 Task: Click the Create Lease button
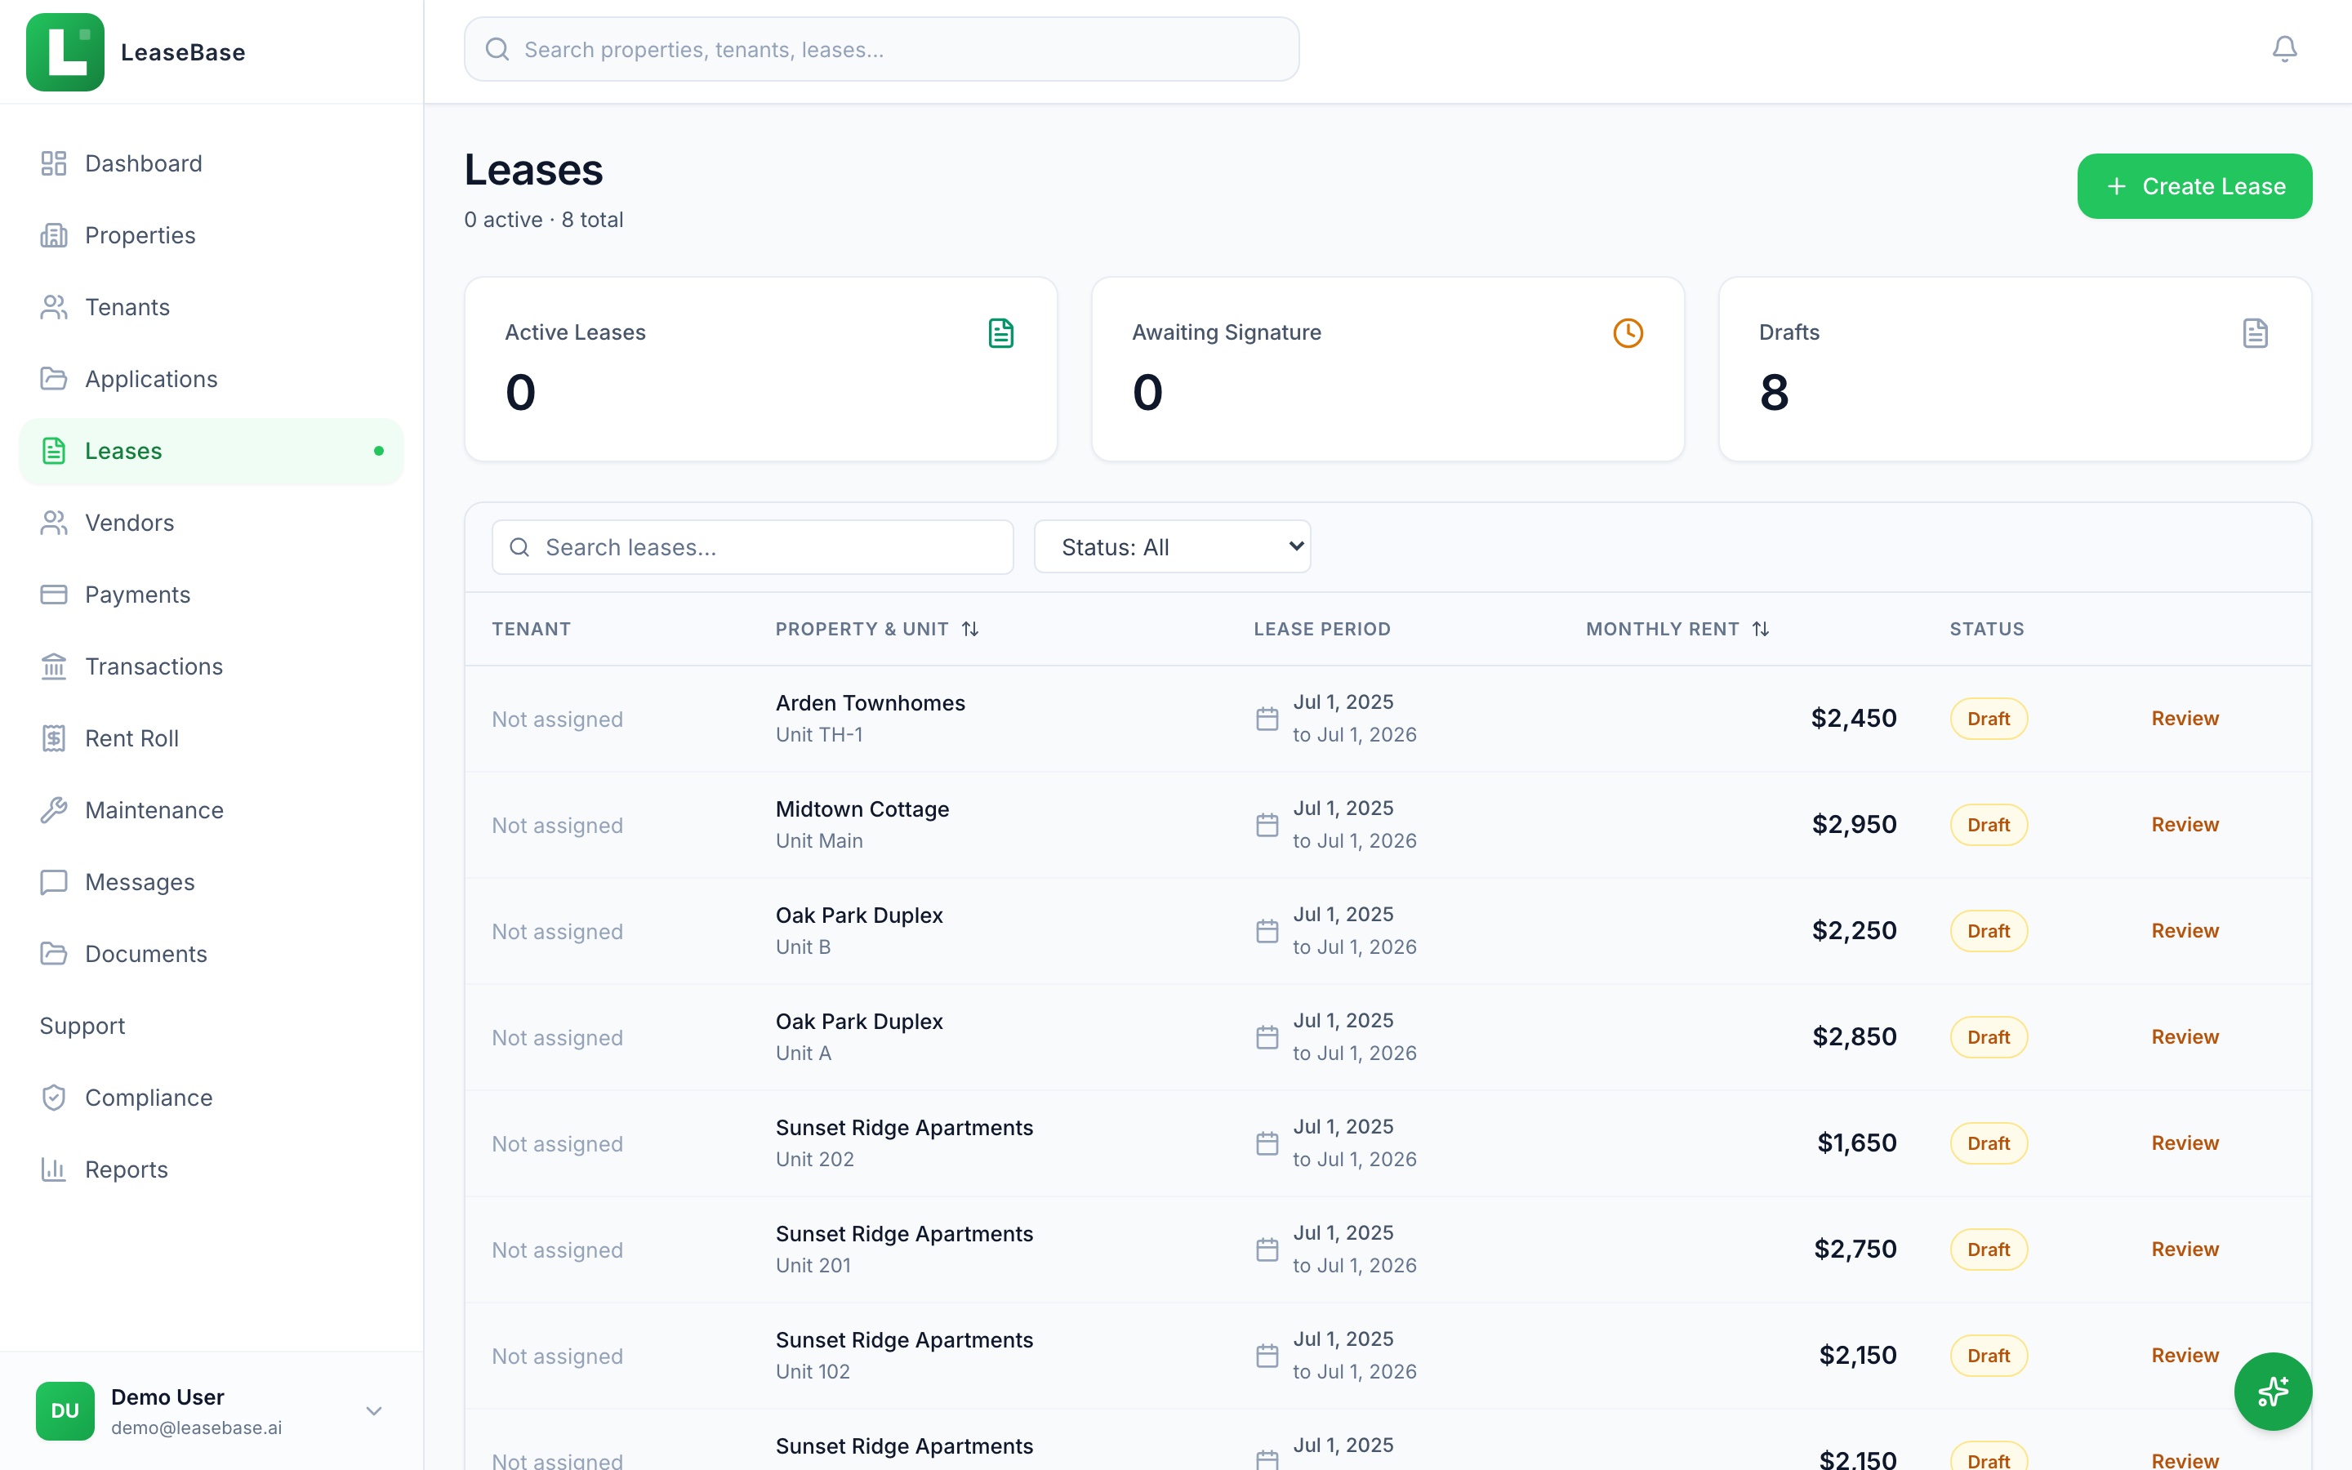click(2194, 187)
